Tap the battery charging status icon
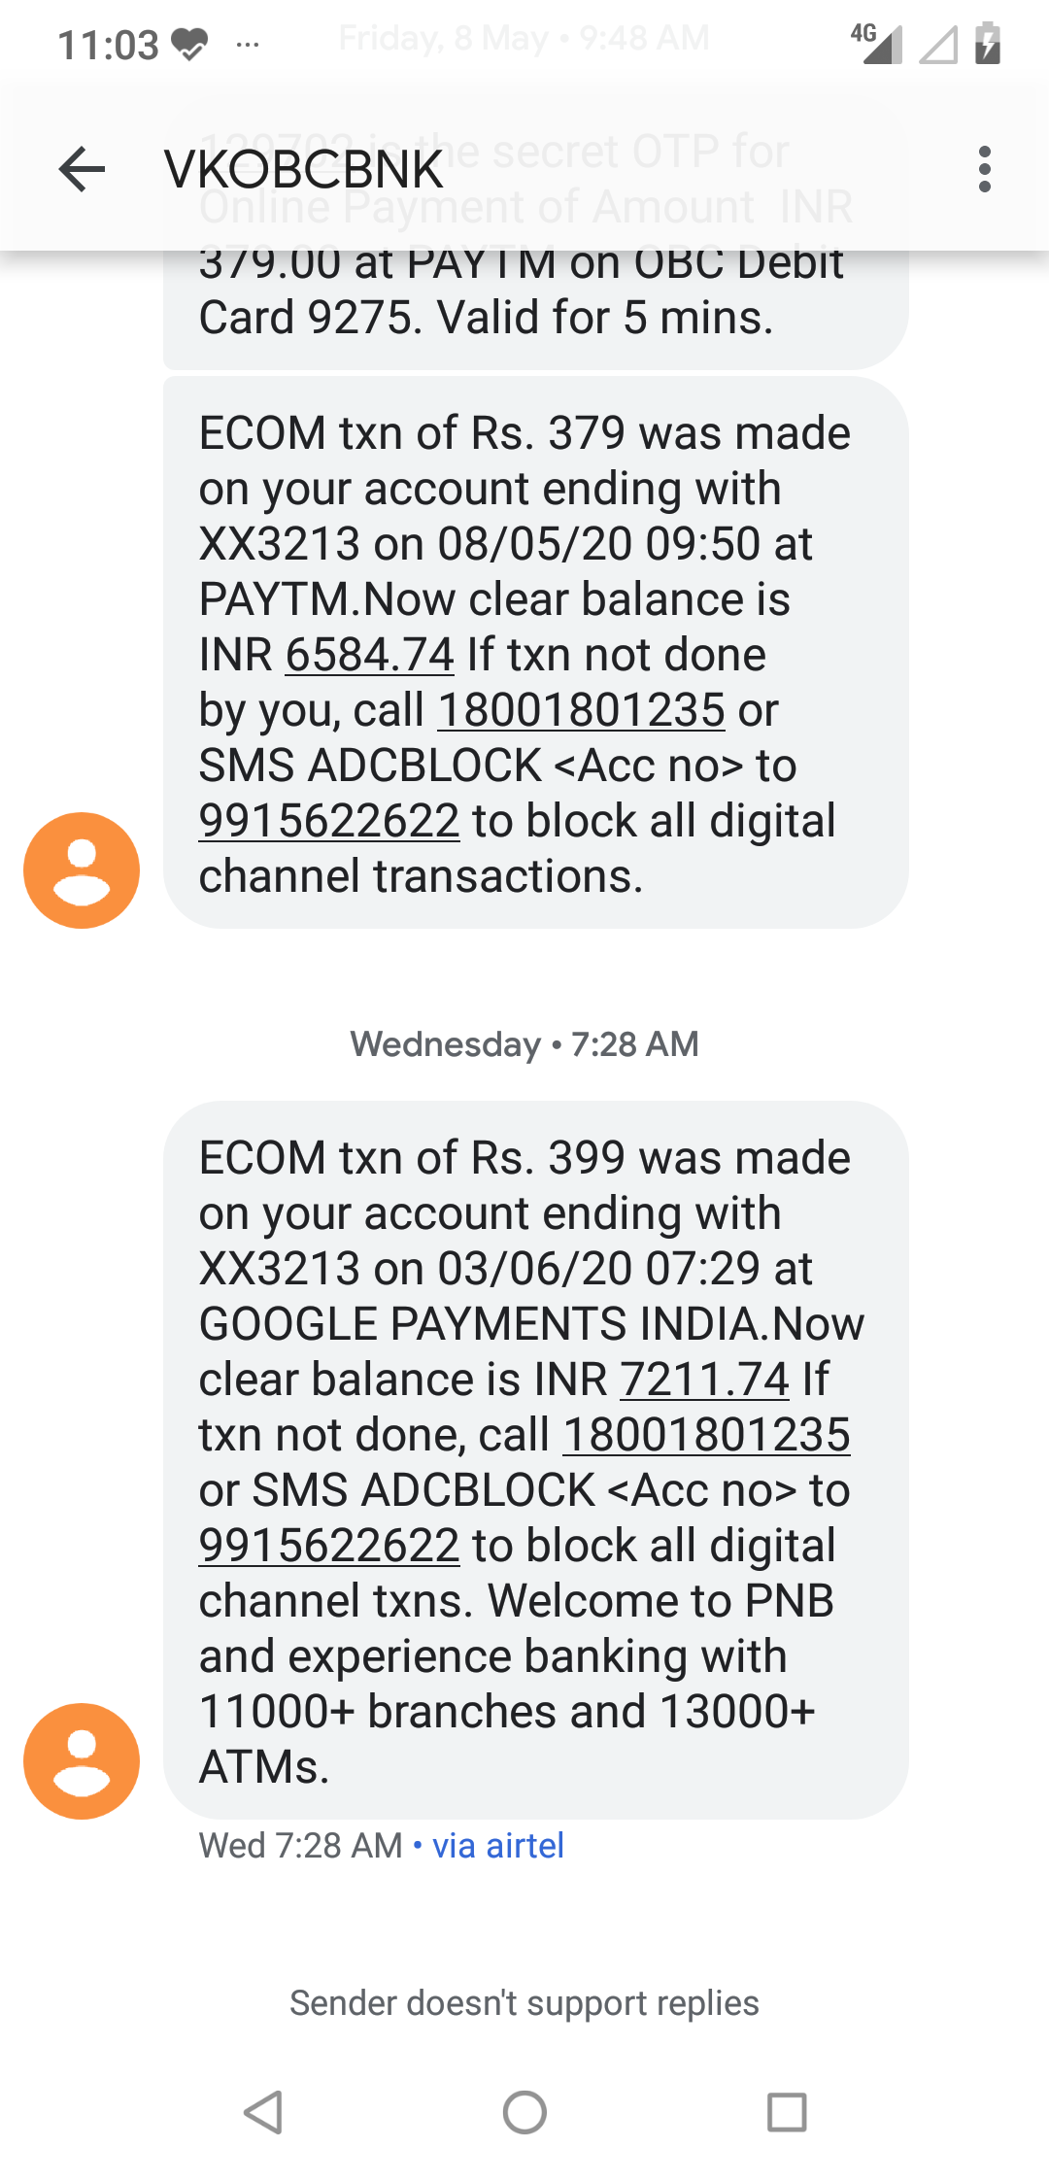Screen dimensions: 1049x2182 [x=988, y=44]
